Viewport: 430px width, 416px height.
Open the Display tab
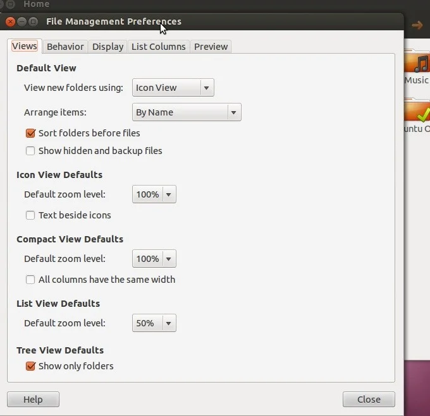coord(107,47)
